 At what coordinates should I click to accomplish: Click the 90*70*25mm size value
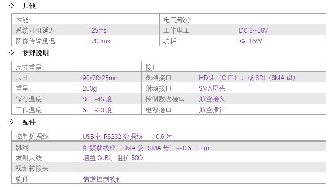(x=101, y=78)
